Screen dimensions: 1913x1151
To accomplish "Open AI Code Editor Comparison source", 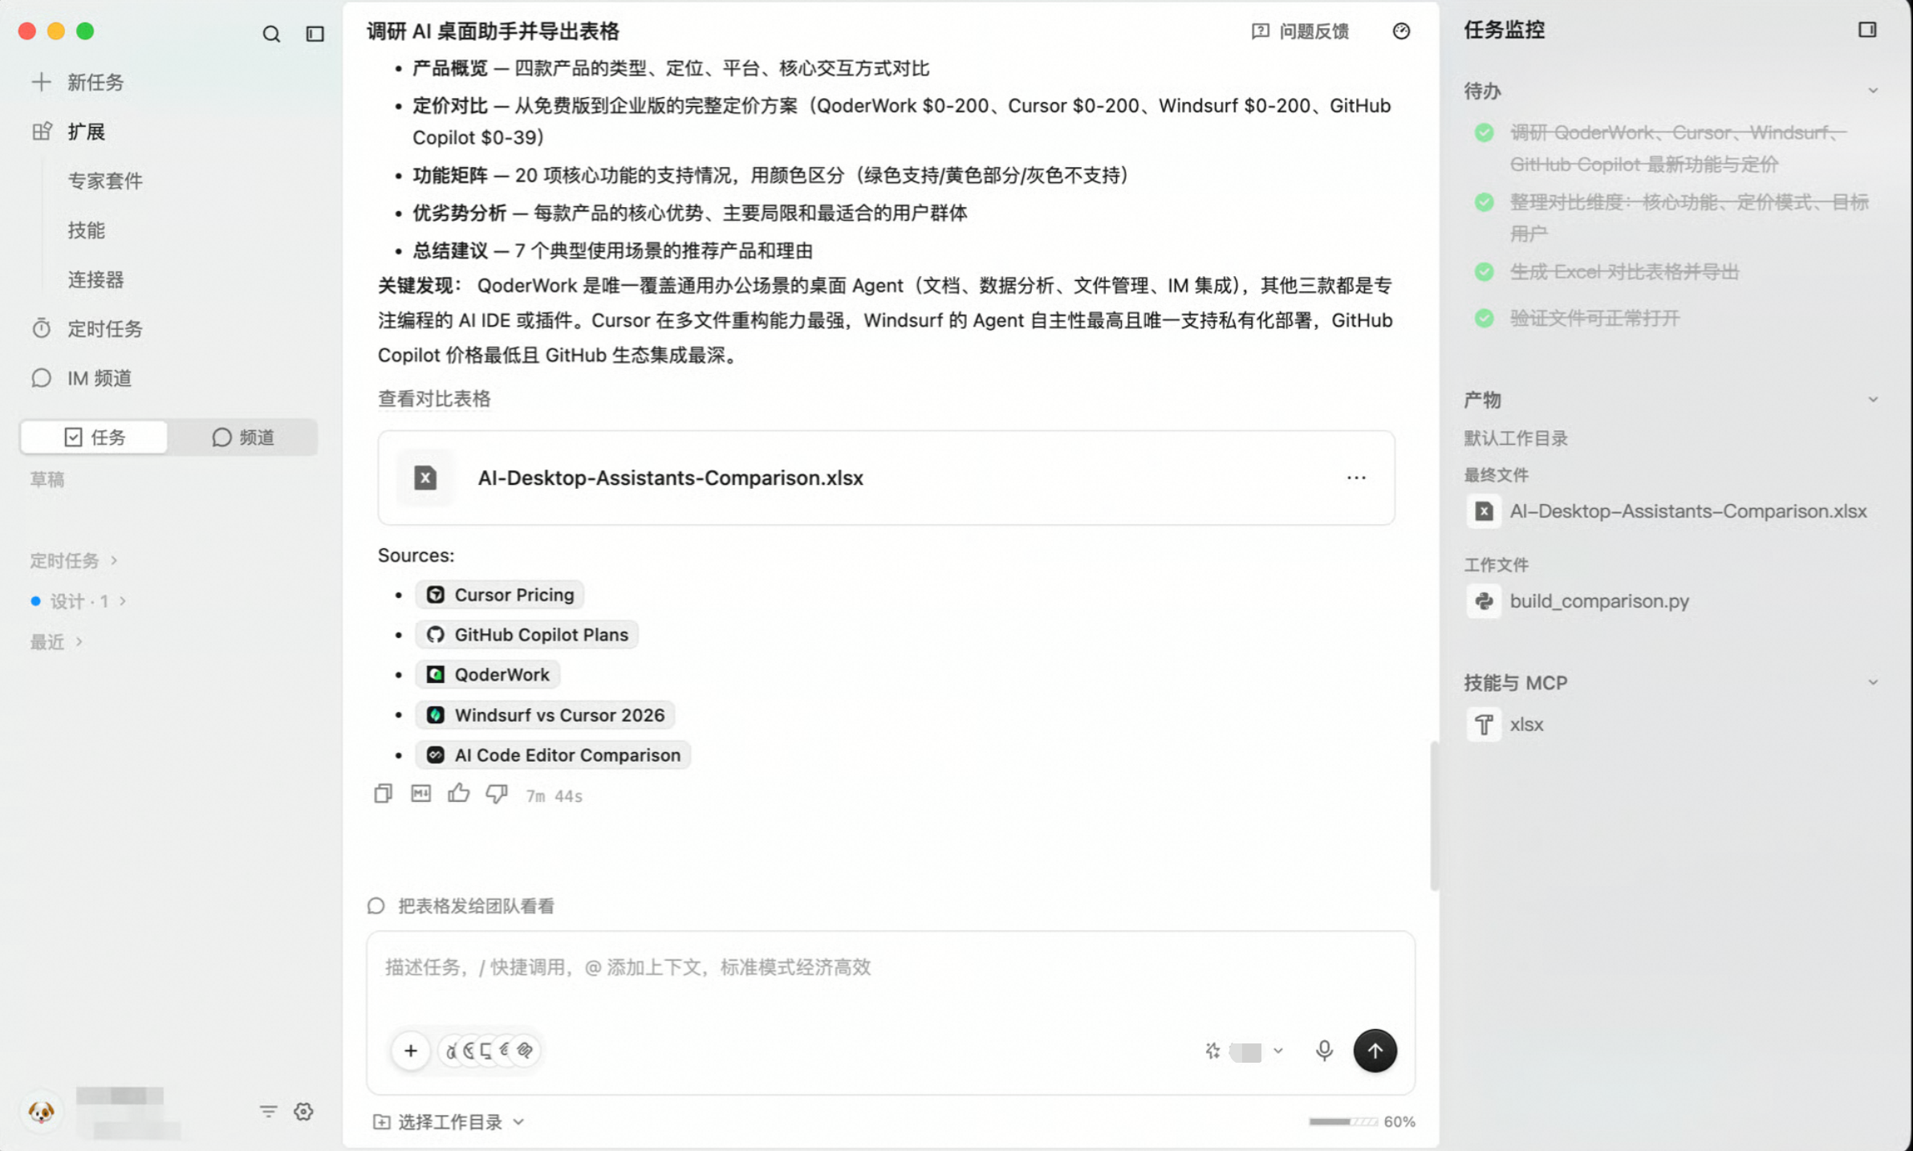I will pyautogui.click(x=553, y=755).
